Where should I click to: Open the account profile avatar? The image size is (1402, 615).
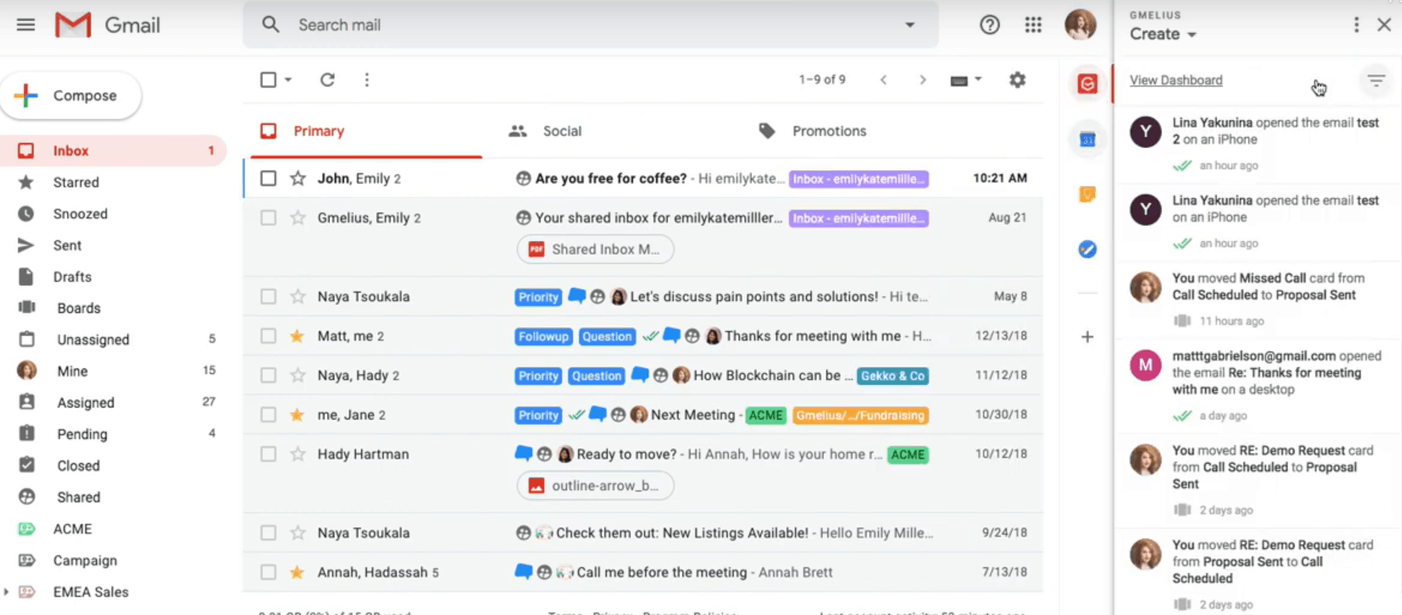[1080, 25]
